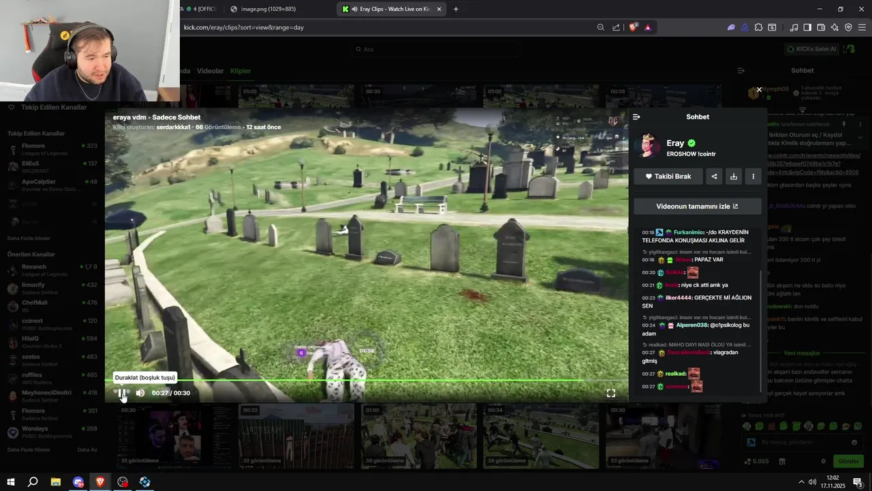The width and height of the screenshot is (872, 491).
Task: Open Revanch channel in recommended list
Action: [53, 270]
